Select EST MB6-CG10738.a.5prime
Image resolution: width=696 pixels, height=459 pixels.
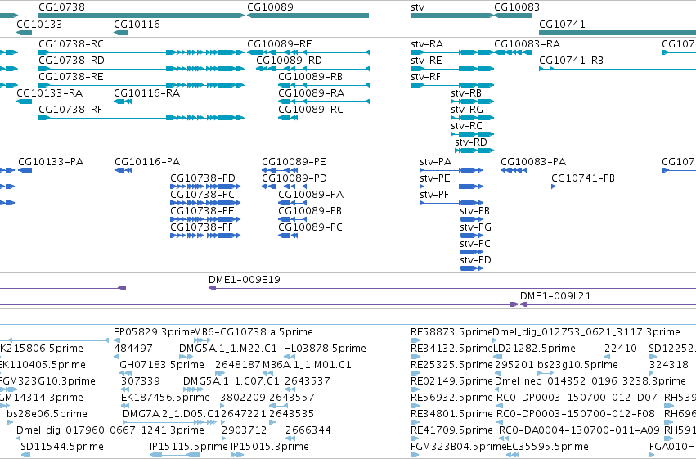[254, 332]
